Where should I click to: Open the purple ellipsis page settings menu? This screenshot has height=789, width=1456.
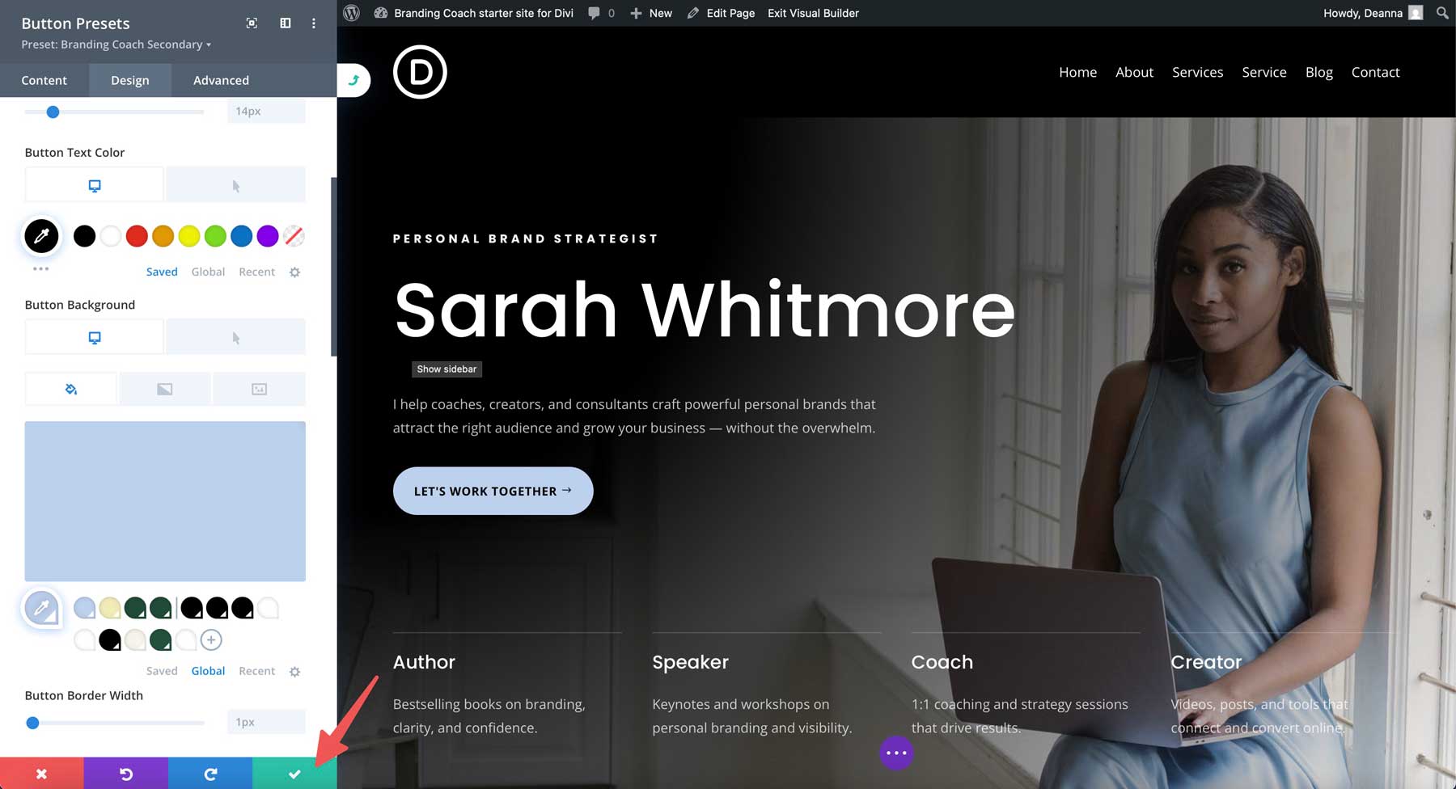point(895,753)
